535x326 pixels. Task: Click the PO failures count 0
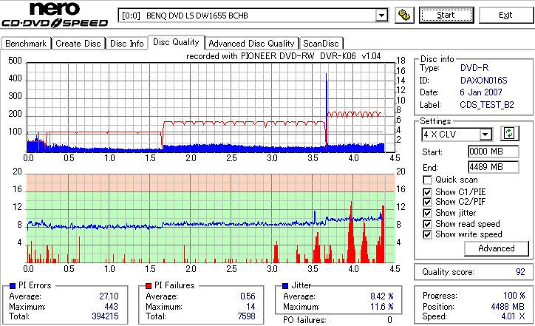389,320
